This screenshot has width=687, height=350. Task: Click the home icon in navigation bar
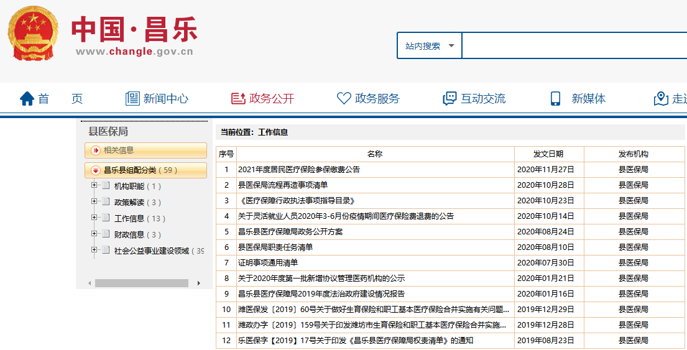[27, 99]
